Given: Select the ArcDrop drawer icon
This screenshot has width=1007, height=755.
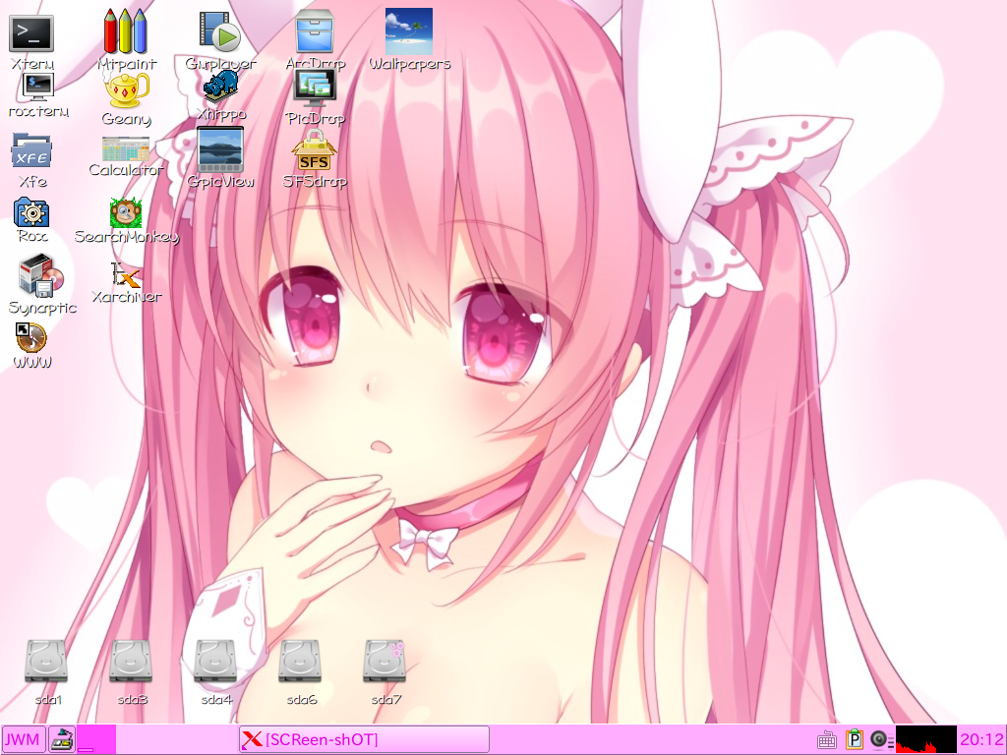Looking at the screenshot, I should (315, 30).
